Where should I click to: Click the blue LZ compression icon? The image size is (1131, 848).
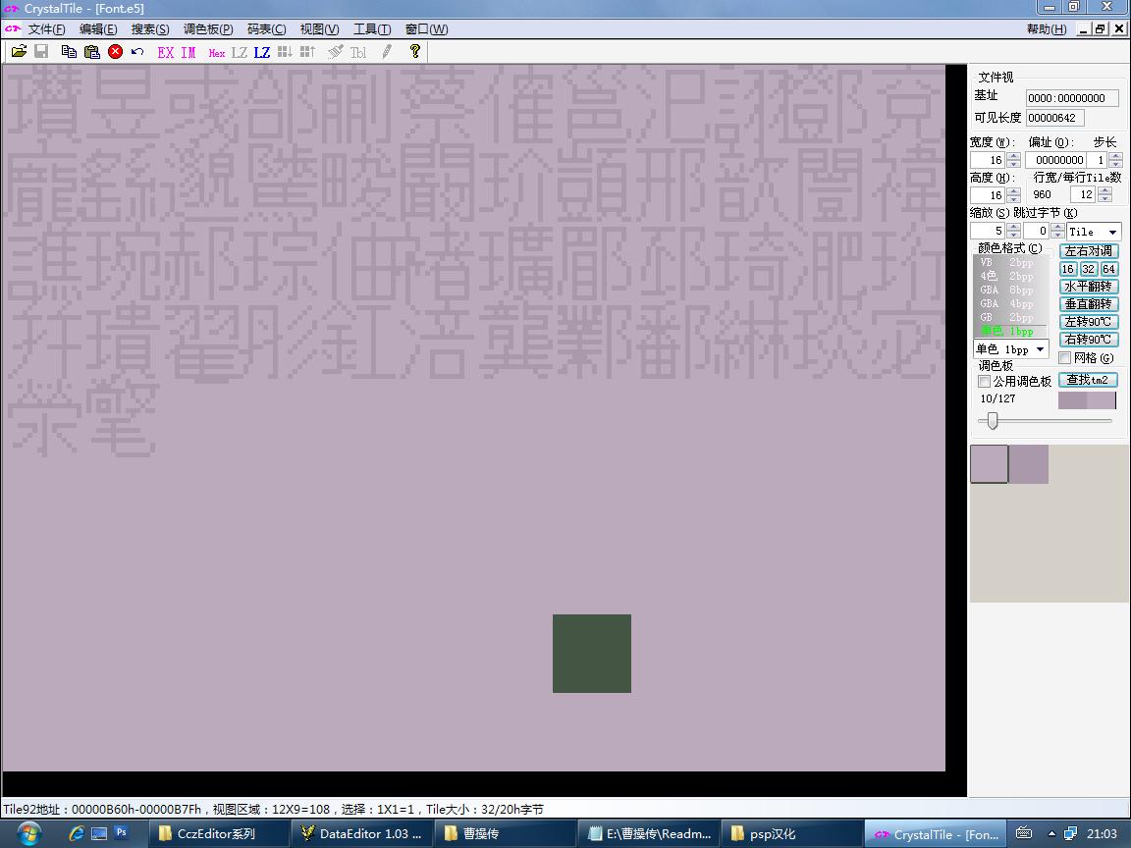tap(262, 52)
